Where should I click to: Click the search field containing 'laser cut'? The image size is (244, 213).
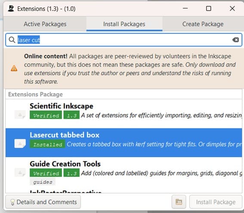[124, 40]
